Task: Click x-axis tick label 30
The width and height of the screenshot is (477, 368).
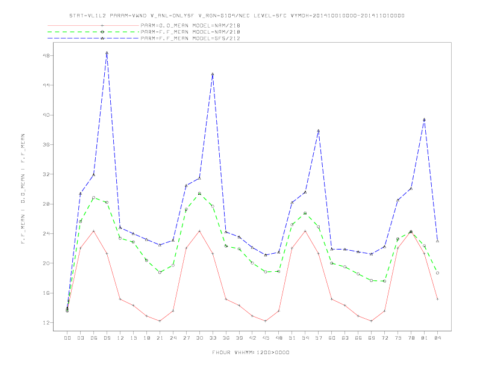Action: point(199,338)
